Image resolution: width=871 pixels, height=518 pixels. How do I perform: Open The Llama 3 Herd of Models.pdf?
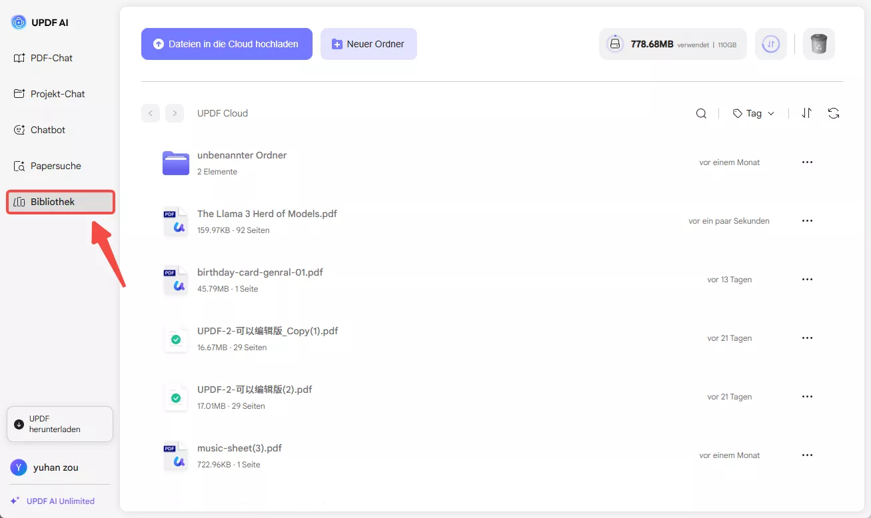pos(267,214)
